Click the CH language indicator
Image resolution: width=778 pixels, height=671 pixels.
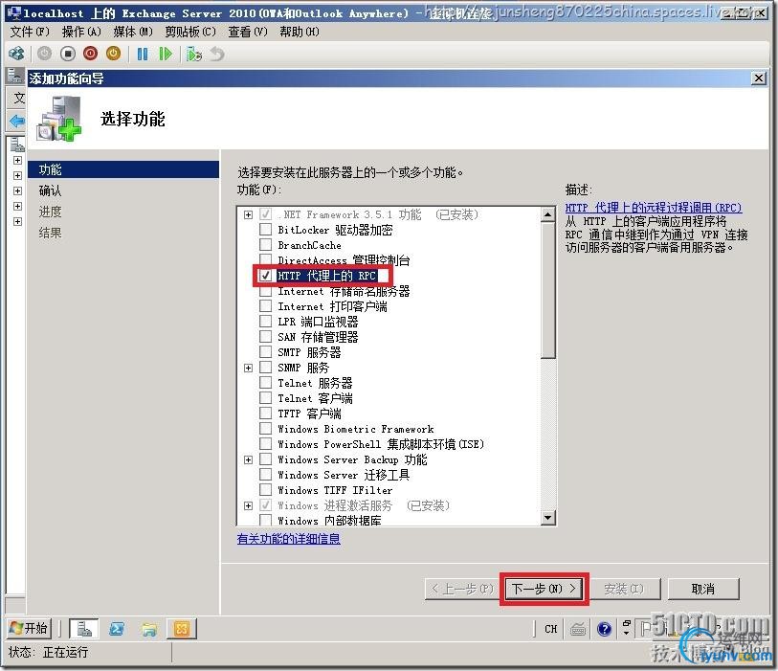(x=551, y=629)
